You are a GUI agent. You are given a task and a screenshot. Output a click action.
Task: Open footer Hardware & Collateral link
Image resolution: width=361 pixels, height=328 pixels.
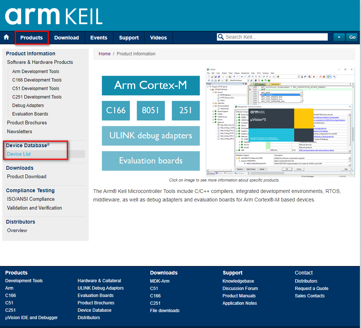pyautogui.click(x=99, y=281)
